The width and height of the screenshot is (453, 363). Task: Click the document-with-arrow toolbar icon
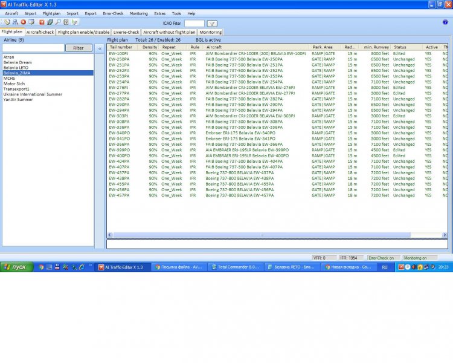tap(66, 22)
